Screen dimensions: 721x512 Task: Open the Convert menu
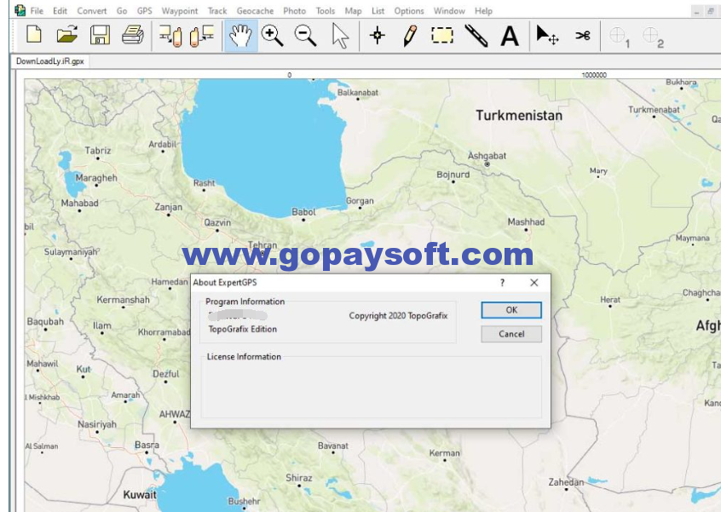coord(91,10)
